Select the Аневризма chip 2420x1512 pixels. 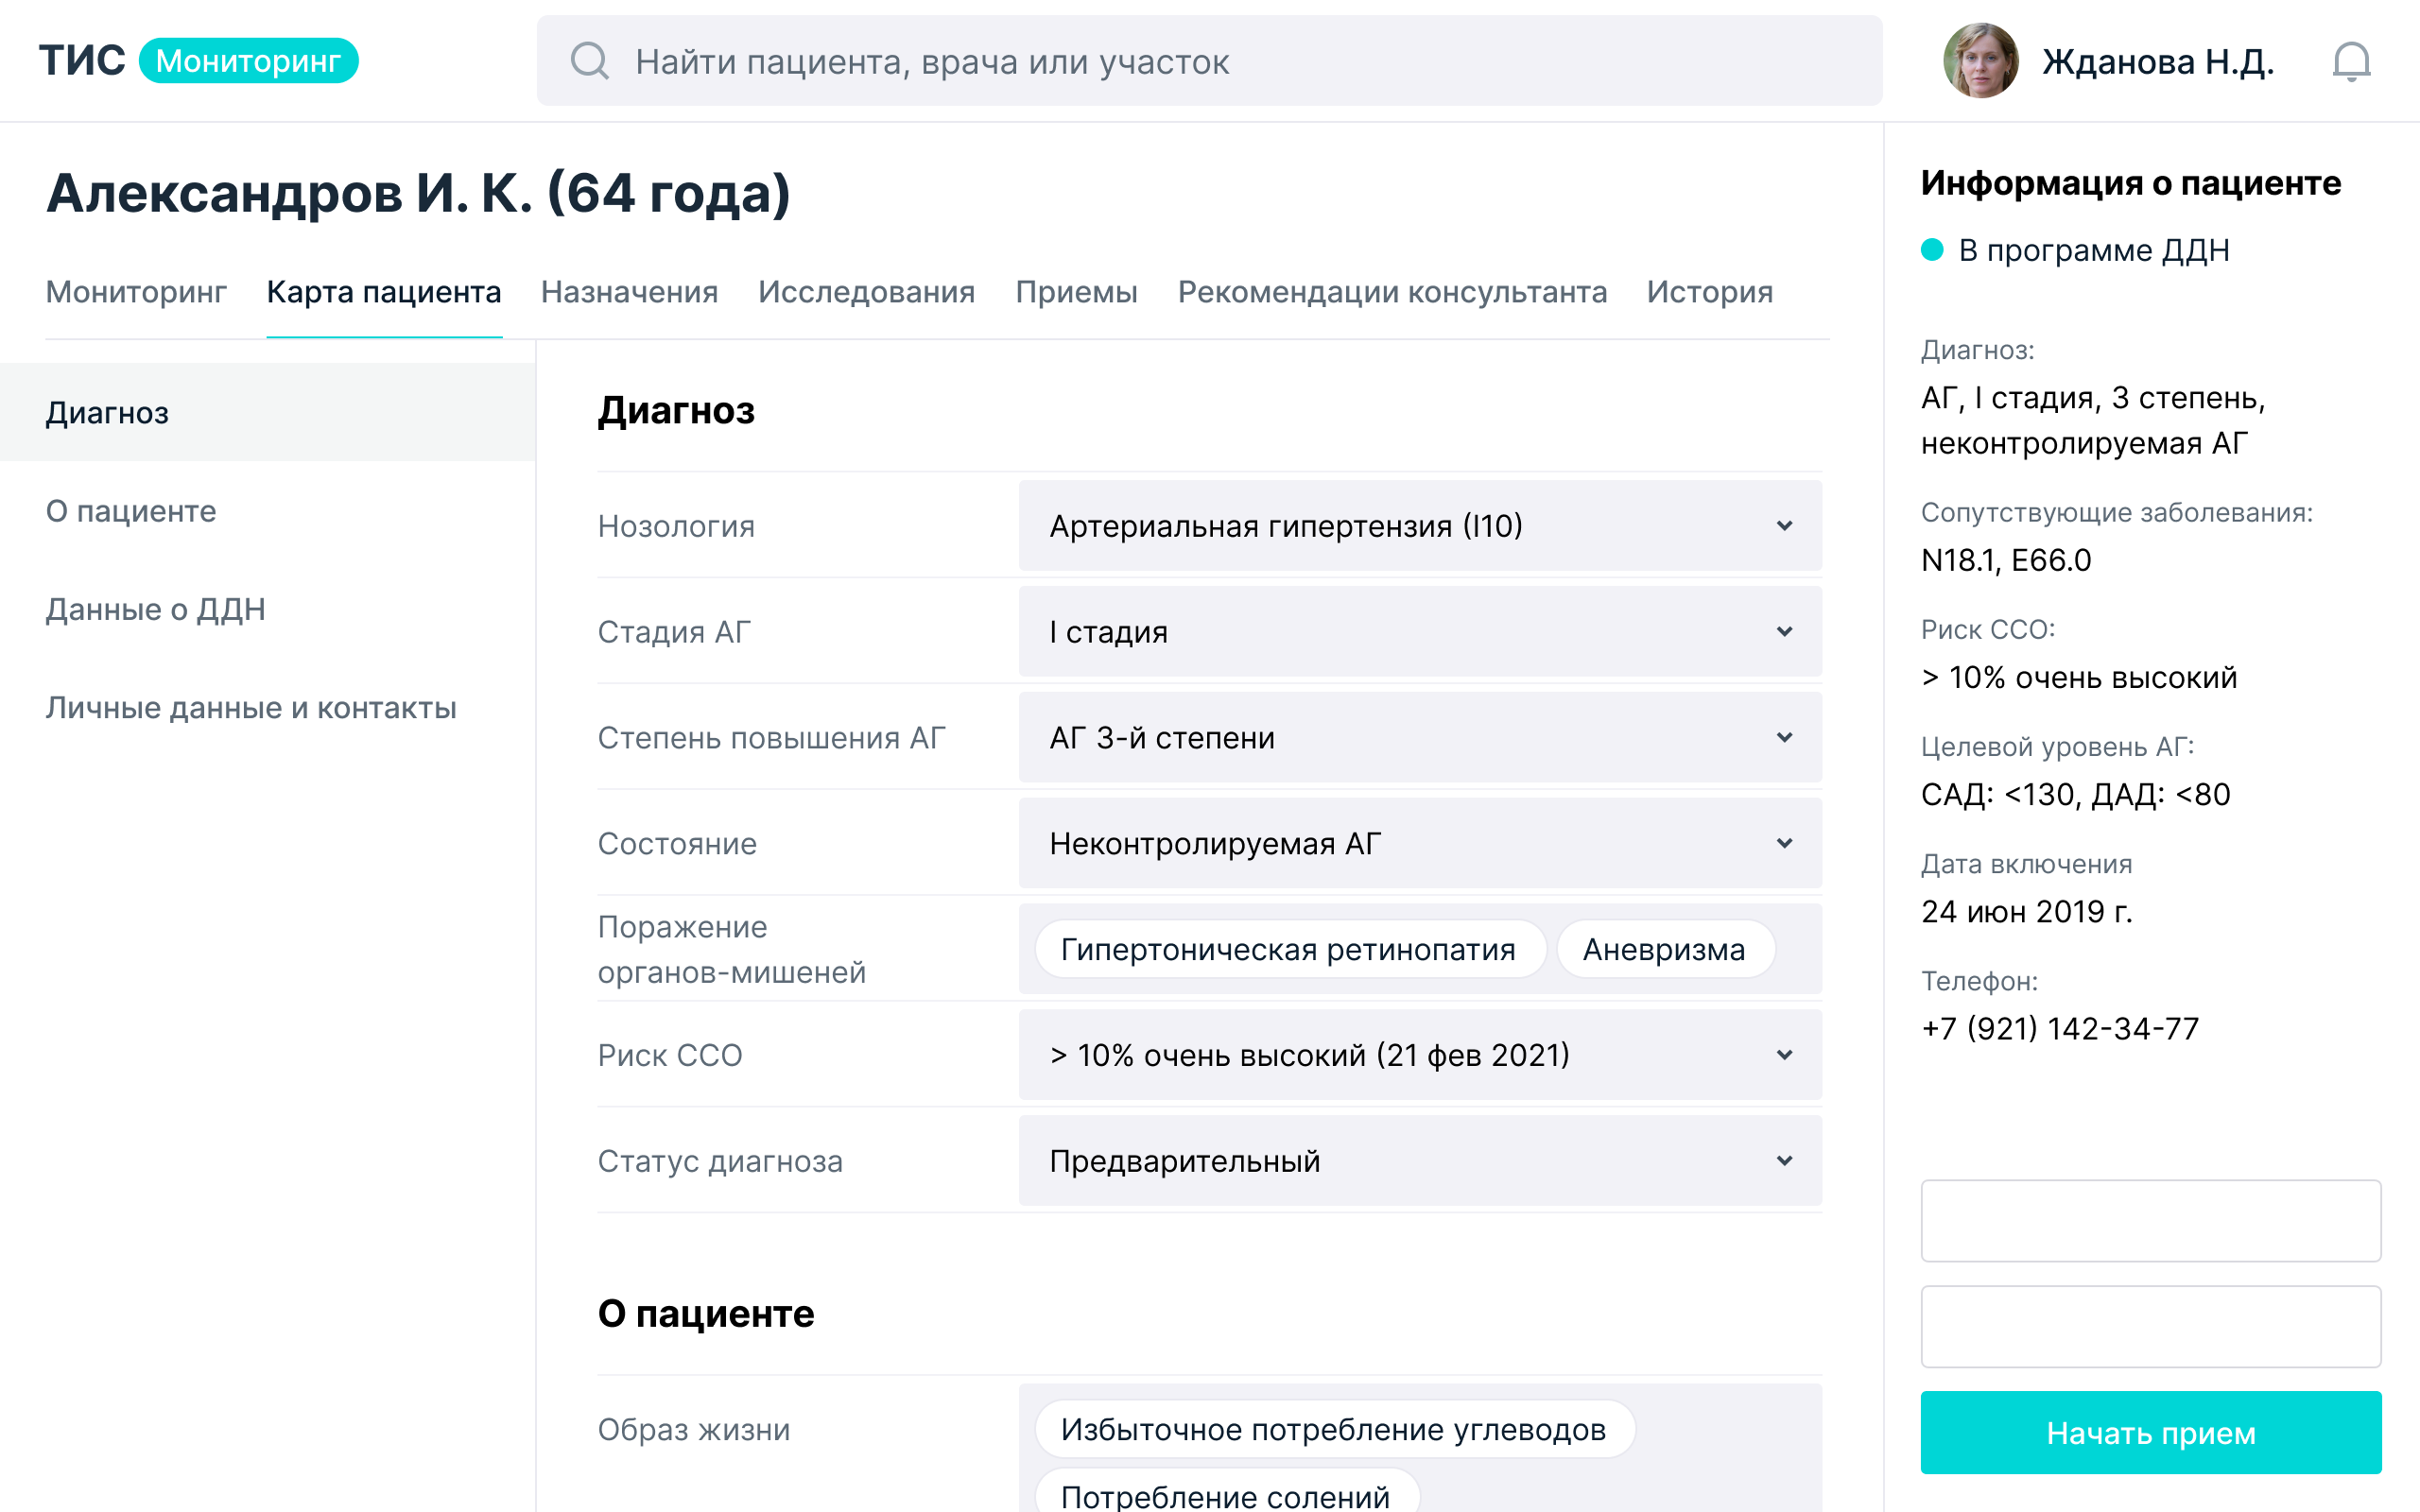1664,949
